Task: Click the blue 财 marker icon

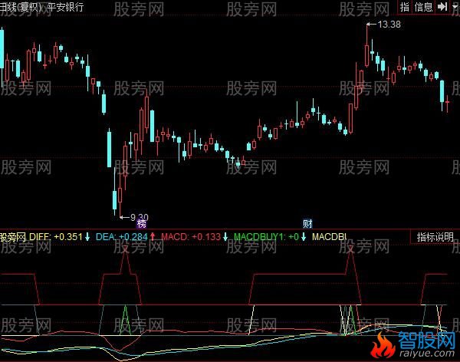Action: (x=307, y=224)
